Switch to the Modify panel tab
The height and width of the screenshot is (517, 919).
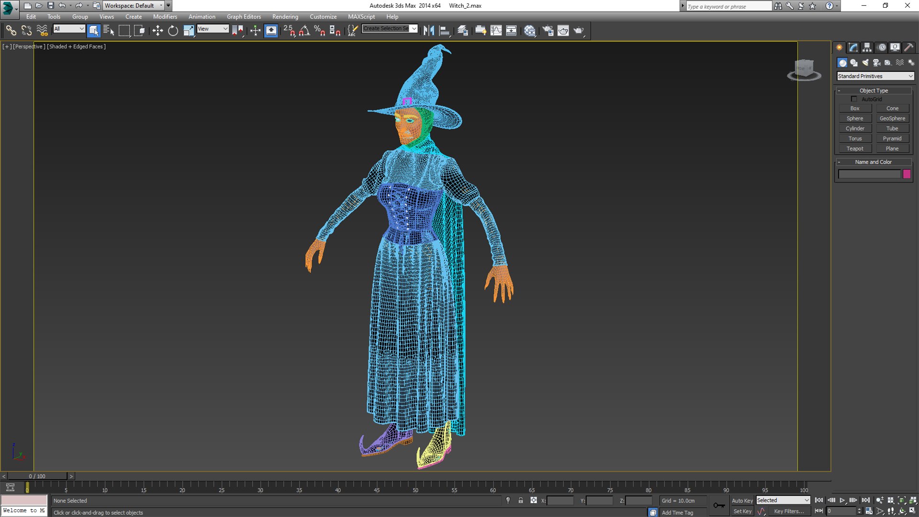tap(853, 47)
